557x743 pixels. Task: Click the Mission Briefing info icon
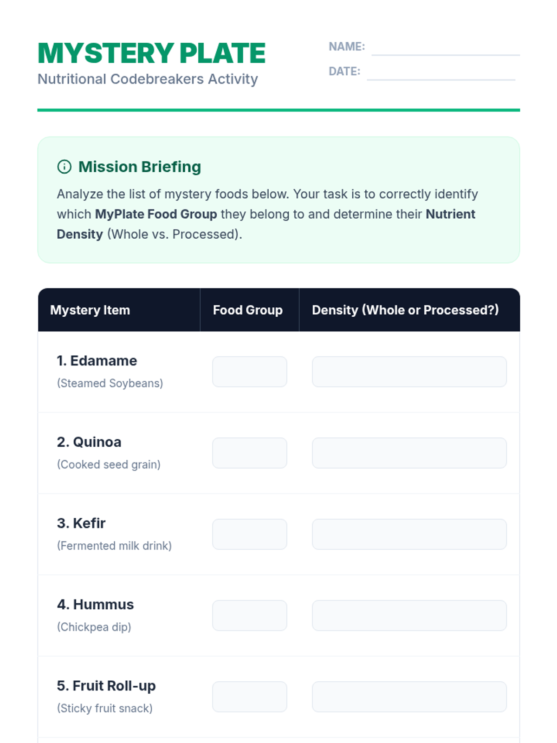pos(64,167)
